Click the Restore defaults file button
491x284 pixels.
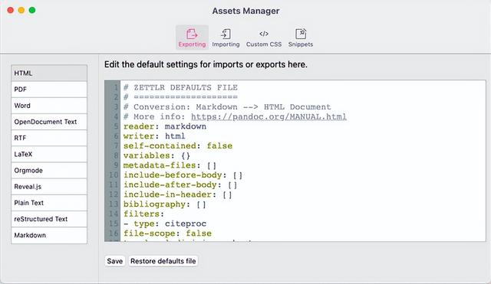pyautogui.click(x=163, y=261)
